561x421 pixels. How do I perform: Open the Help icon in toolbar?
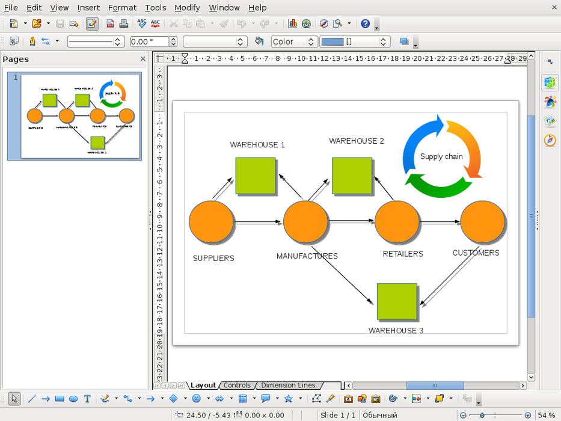[x=365, y=24]
